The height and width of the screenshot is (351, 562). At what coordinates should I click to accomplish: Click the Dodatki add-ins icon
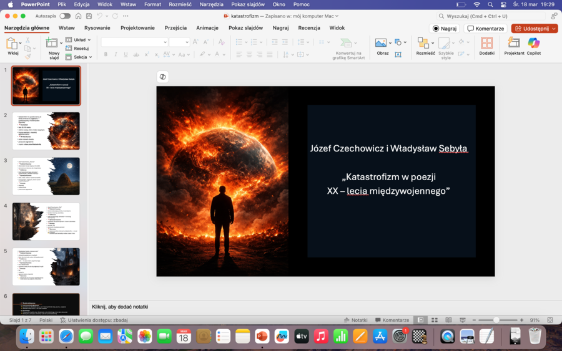point(486,44)
